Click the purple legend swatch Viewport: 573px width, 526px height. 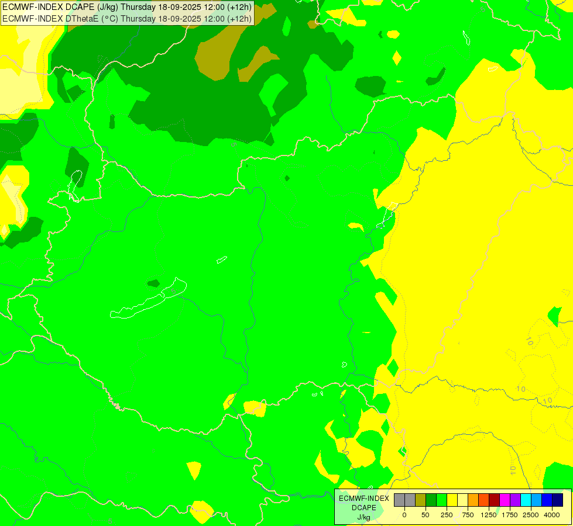[516, 500]
